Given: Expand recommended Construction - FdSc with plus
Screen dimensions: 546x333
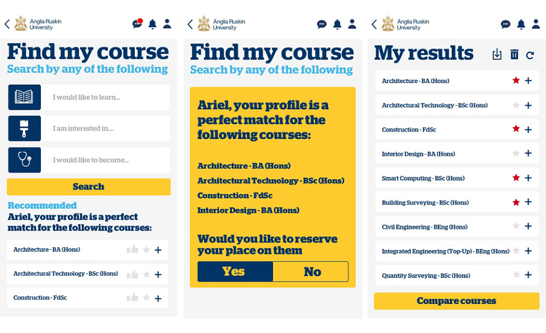Looking at the screenshot, I should 158,298.
